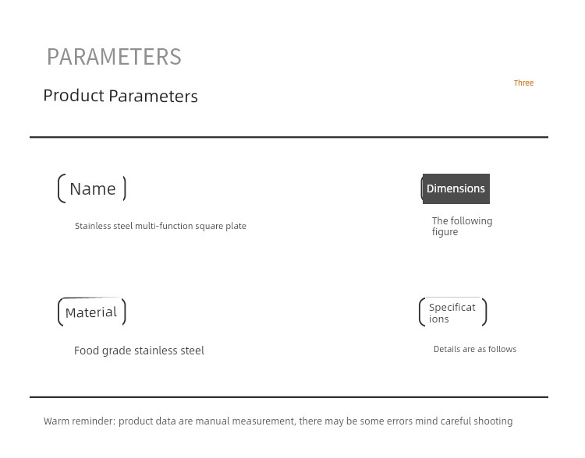Click the Product Parameters subtitle

coord(120,96)
